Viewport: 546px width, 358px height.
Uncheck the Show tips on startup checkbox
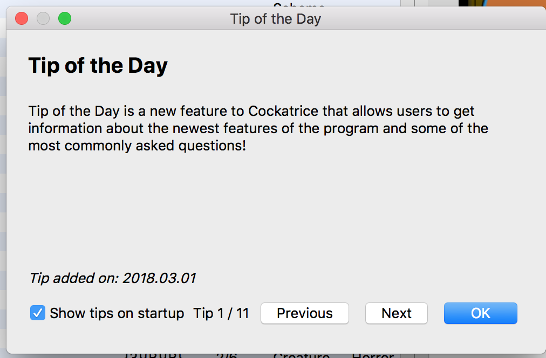click(38, 313)
